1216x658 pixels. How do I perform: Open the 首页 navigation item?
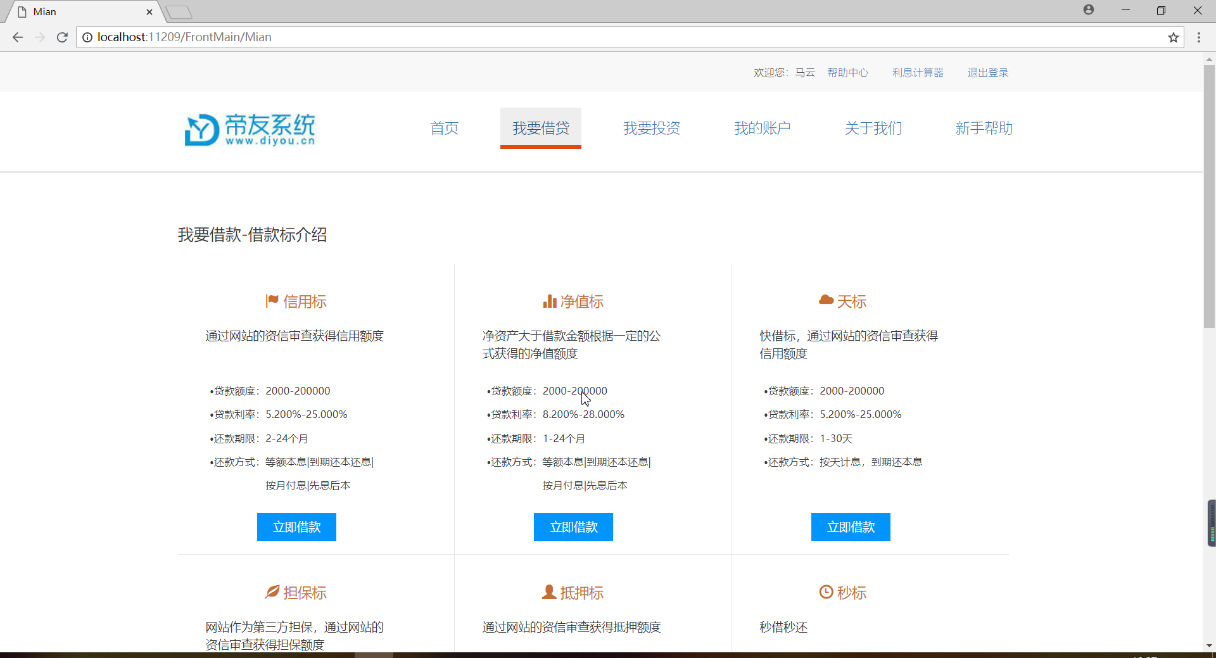(x=444, y=128)
